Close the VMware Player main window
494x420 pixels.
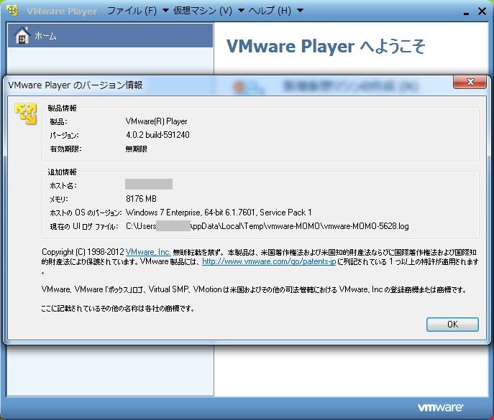point(482,11)
